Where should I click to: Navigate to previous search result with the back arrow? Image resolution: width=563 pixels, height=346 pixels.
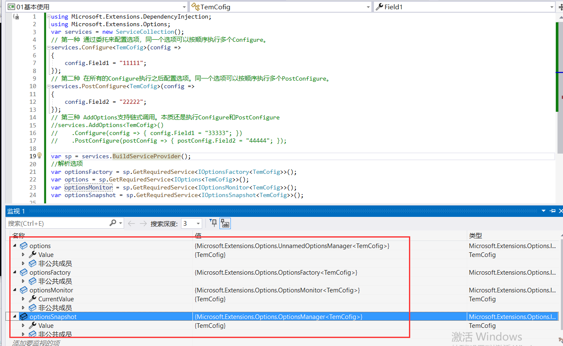tap(131, 223)
